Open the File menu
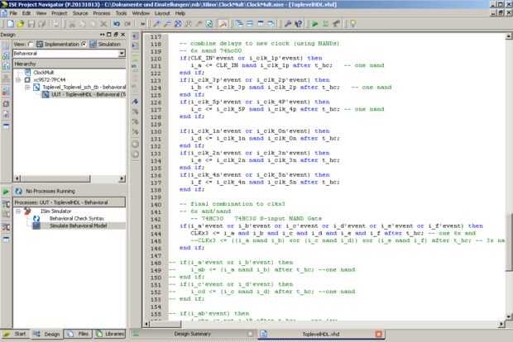The image size is (513, 342). click(13, 13)
